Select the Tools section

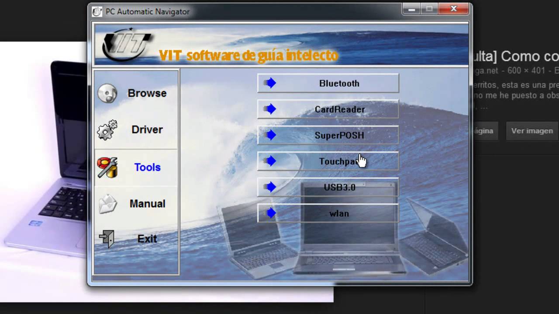pyautogui.click(x=136, y=167)
